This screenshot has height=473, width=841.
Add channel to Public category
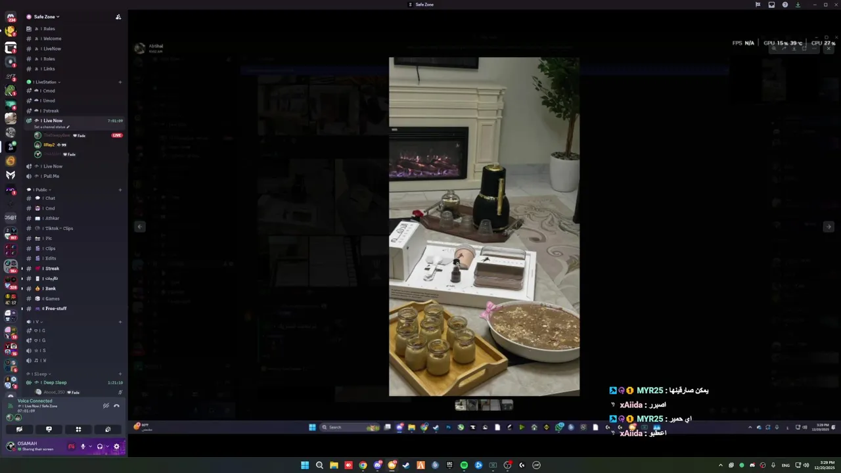[x=120, y=190]
